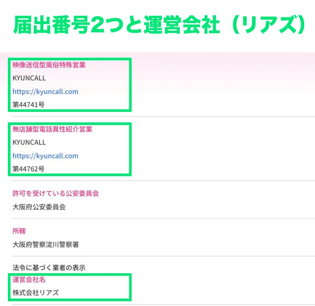Select company name 株式会社リアズ
The height and width of the screenshot is (306, 315).
pos(35,293)
